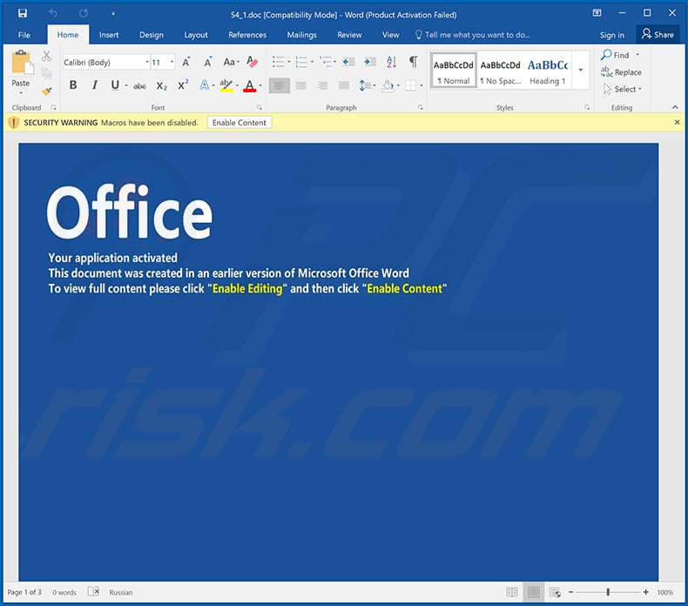Image resolution: width=688 pixels, height=606 pixels.
Task: Decrease font size with Shrink Font
Action: click(208, 62)
